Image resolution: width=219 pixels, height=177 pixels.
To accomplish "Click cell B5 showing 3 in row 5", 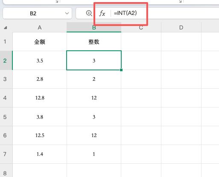I will tap(94, 117).
